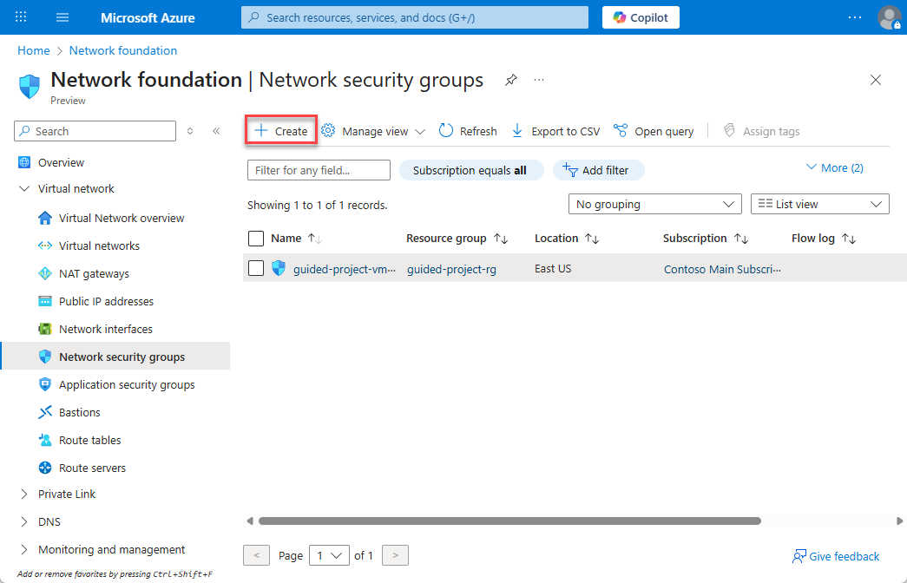
Task: Close the Network foundation blade
Action: click(x=876, y=80)
